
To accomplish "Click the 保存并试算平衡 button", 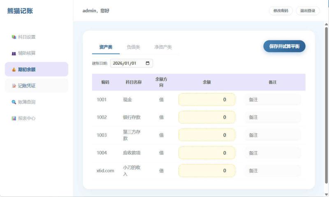I will tap(284, 46).
